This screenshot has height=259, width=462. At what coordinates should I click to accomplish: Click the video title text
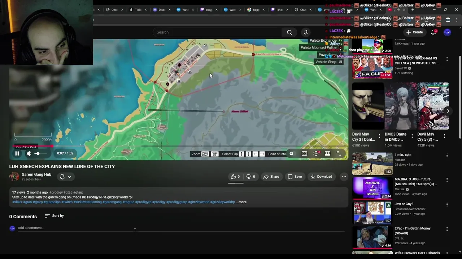coord(62,167)
